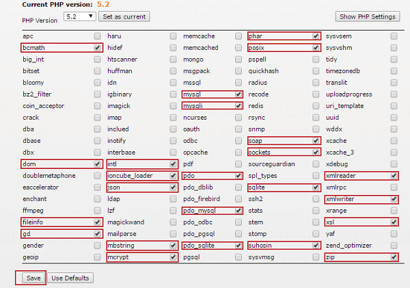Click the Save button

coord(33,278)
